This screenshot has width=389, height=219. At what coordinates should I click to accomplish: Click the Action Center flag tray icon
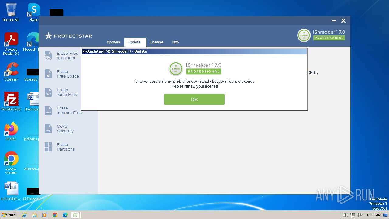tap(360, 215)
